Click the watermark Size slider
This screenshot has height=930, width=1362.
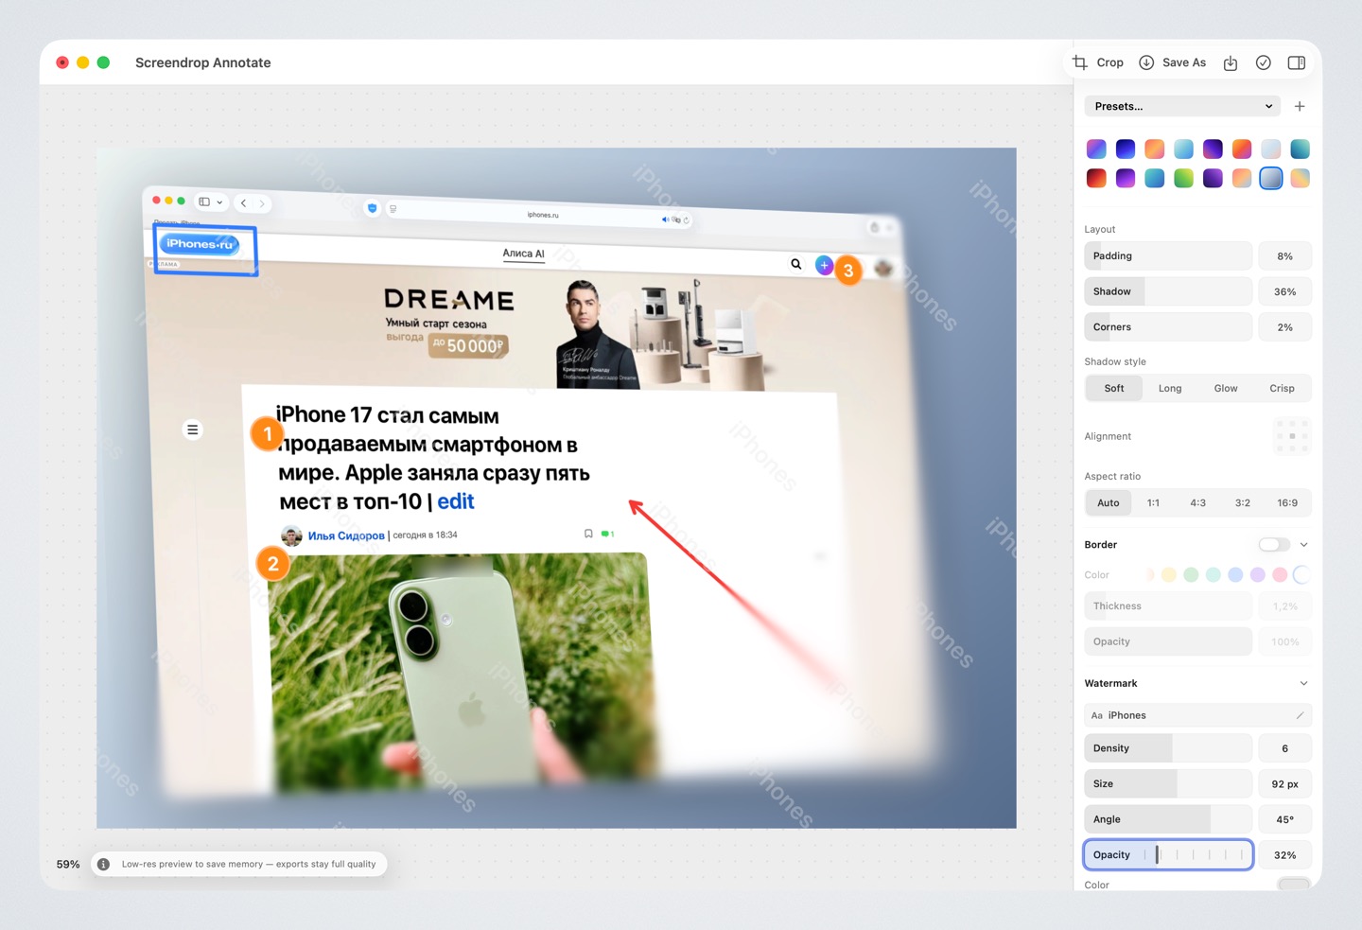point(1168,783)
